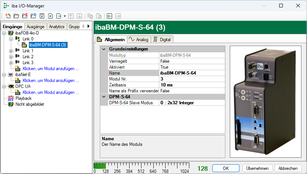Click the green usage progress bar

[x=99, y=166]
